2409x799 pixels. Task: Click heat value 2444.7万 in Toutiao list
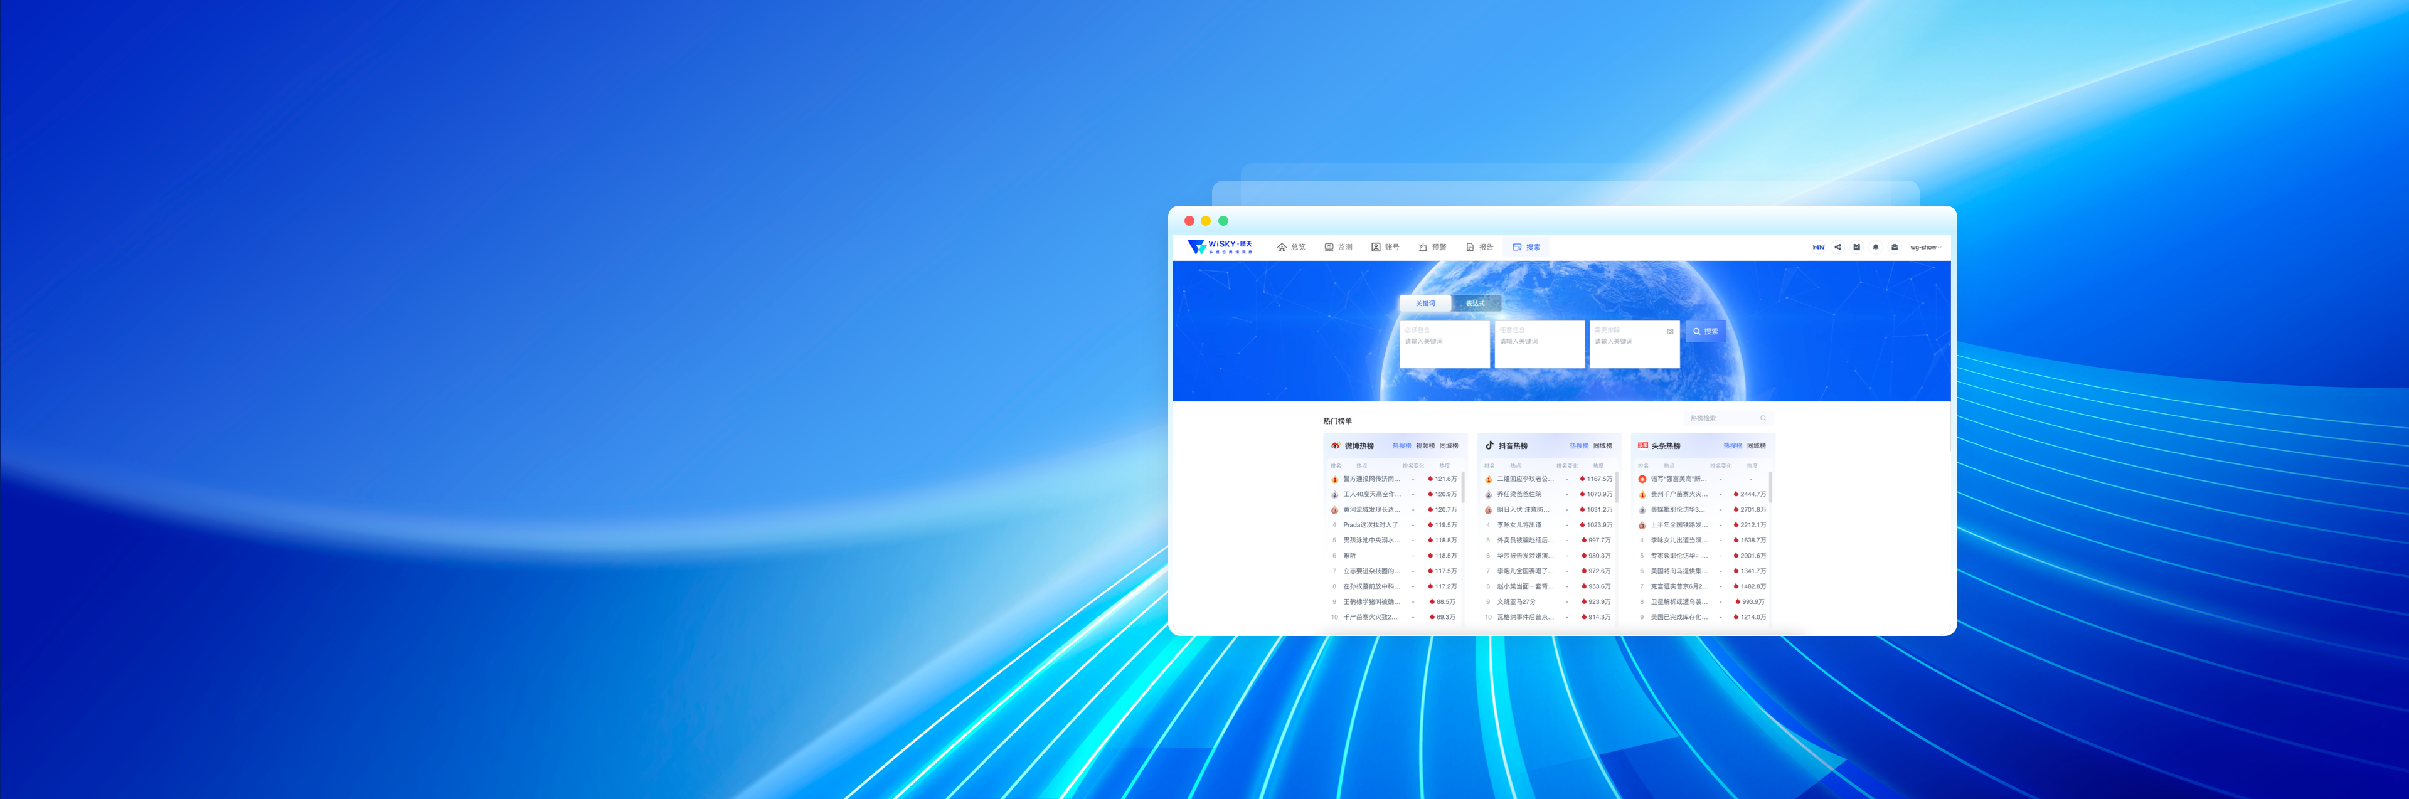click(x=1753, y=494)
